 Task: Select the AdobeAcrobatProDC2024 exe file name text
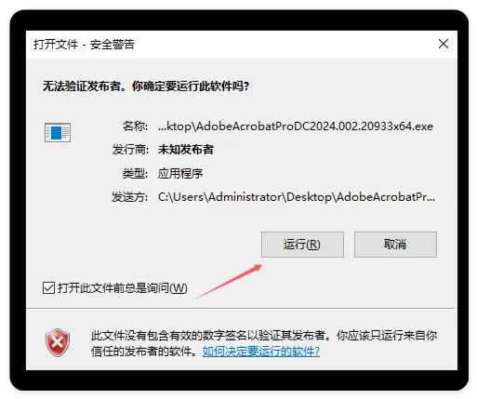[x=296, y=126]
